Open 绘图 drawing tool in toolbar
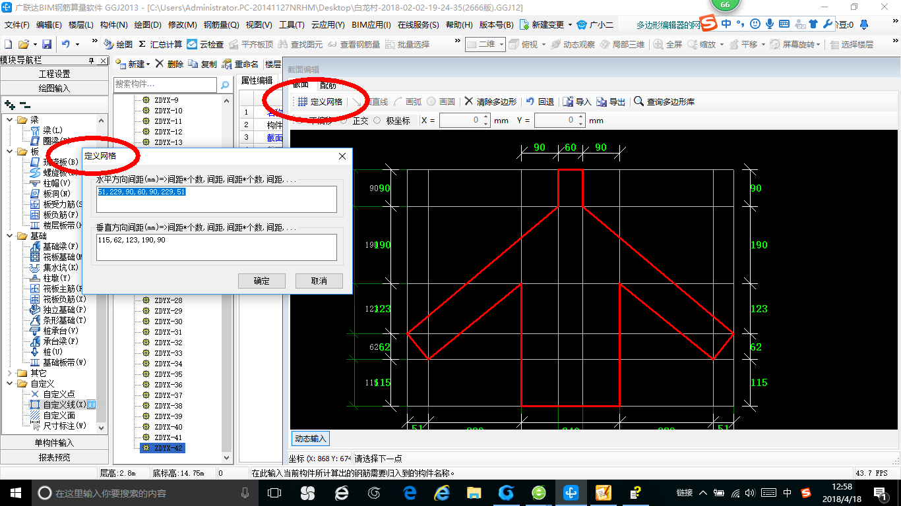Image resolution: width=901 pixels, height=506 pixels. click(x=118, y=44)
